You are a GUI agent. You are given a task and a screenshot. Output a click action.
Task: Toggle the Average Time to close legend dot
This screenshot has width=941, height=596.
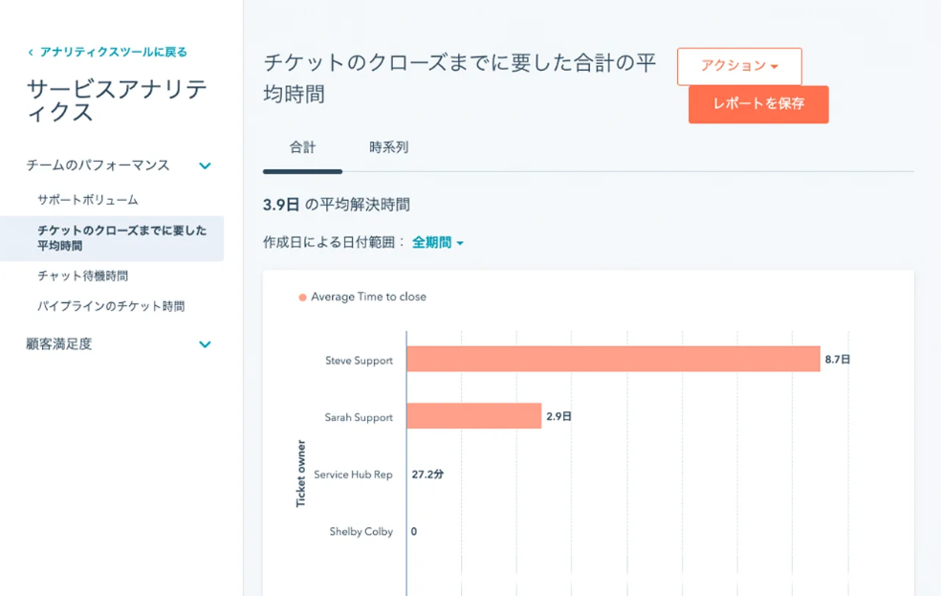point(302,298)
